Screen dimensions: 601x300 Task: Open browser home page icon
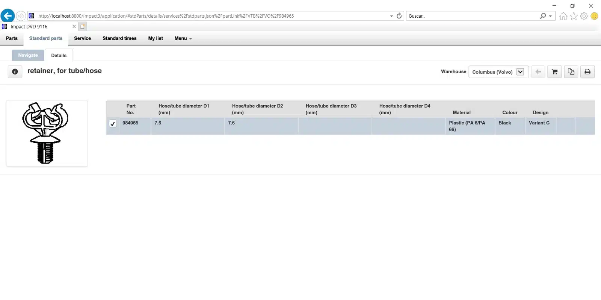563,16
